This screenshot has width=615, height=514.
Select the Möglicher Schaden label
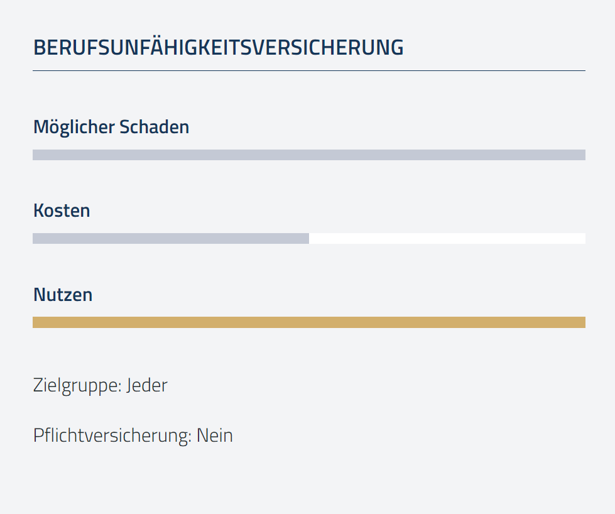111,128
